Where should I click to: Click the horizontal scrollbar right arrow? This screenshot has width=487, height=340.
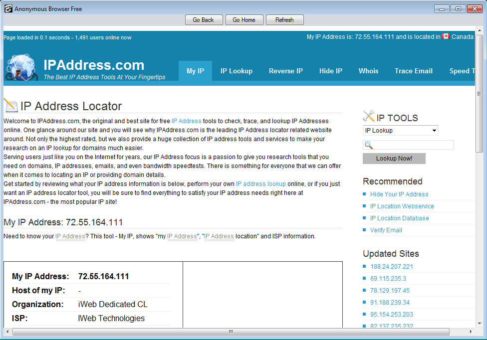471,332
